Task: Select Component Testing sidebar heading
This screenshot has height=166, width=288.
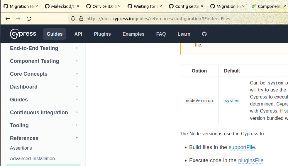Action: [35, 61]
